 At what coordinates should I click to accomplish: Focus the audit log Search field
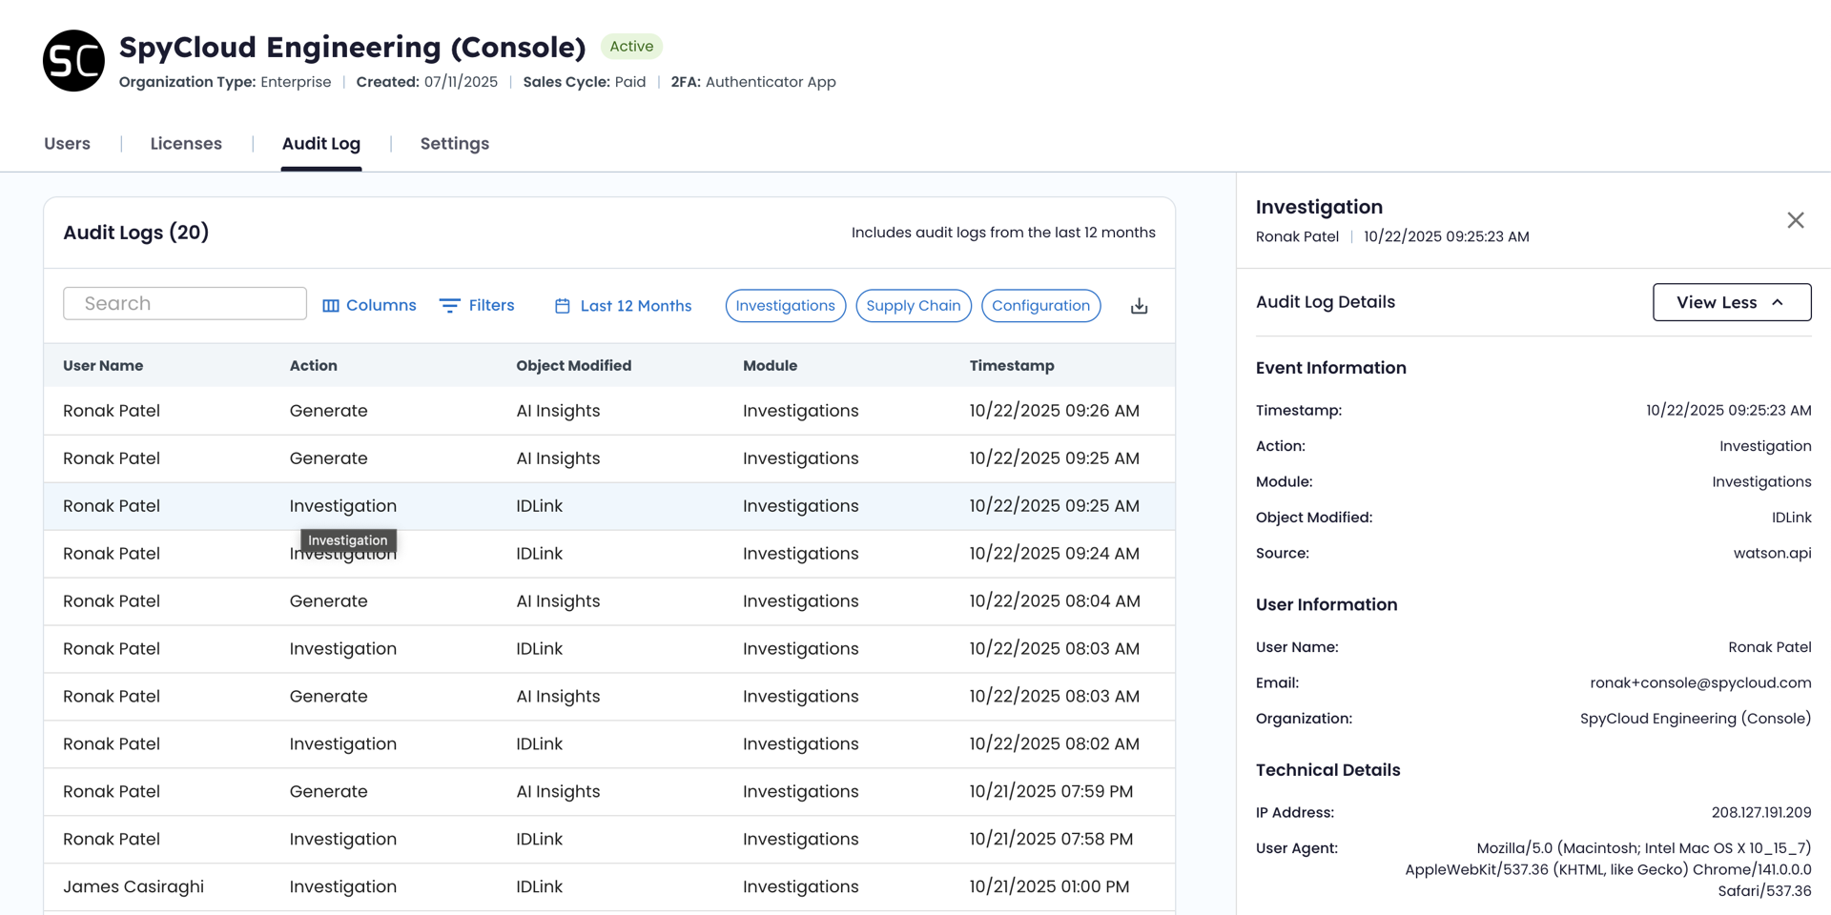pyautogui.click(x=185, y=303)
